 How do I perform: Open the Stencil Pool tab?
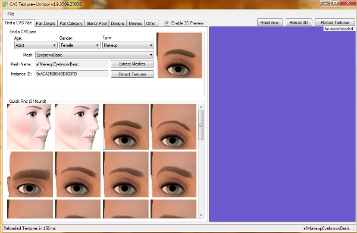[96, 23]
